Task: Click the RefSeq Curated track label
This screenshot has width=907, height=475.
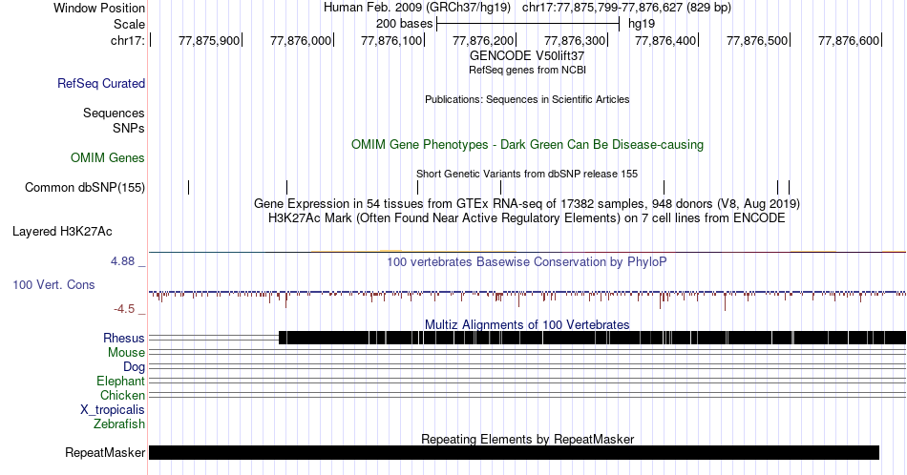Action: pyautogui.click(x=101, y=84)
